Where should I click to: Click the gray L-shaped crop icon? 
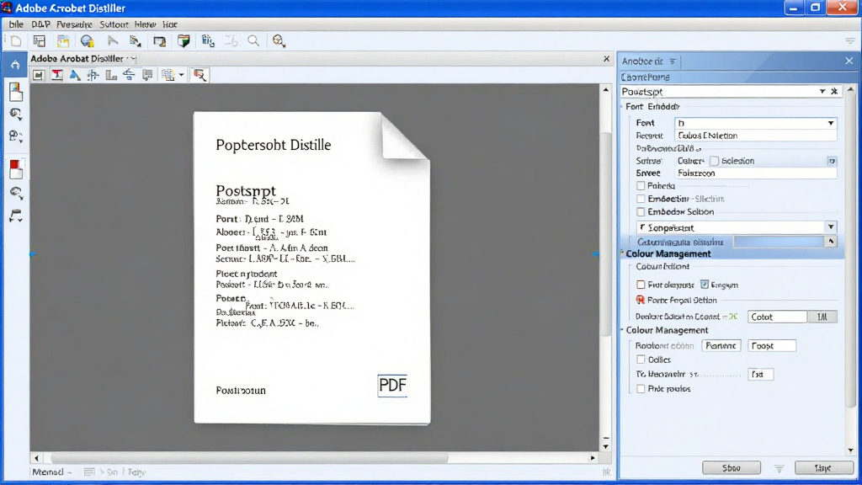[111, 75]
